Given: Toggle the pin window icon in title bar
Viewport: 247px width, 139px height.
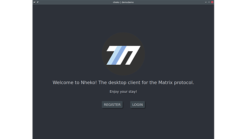Looking at the screenshot, I should point(38,2).
